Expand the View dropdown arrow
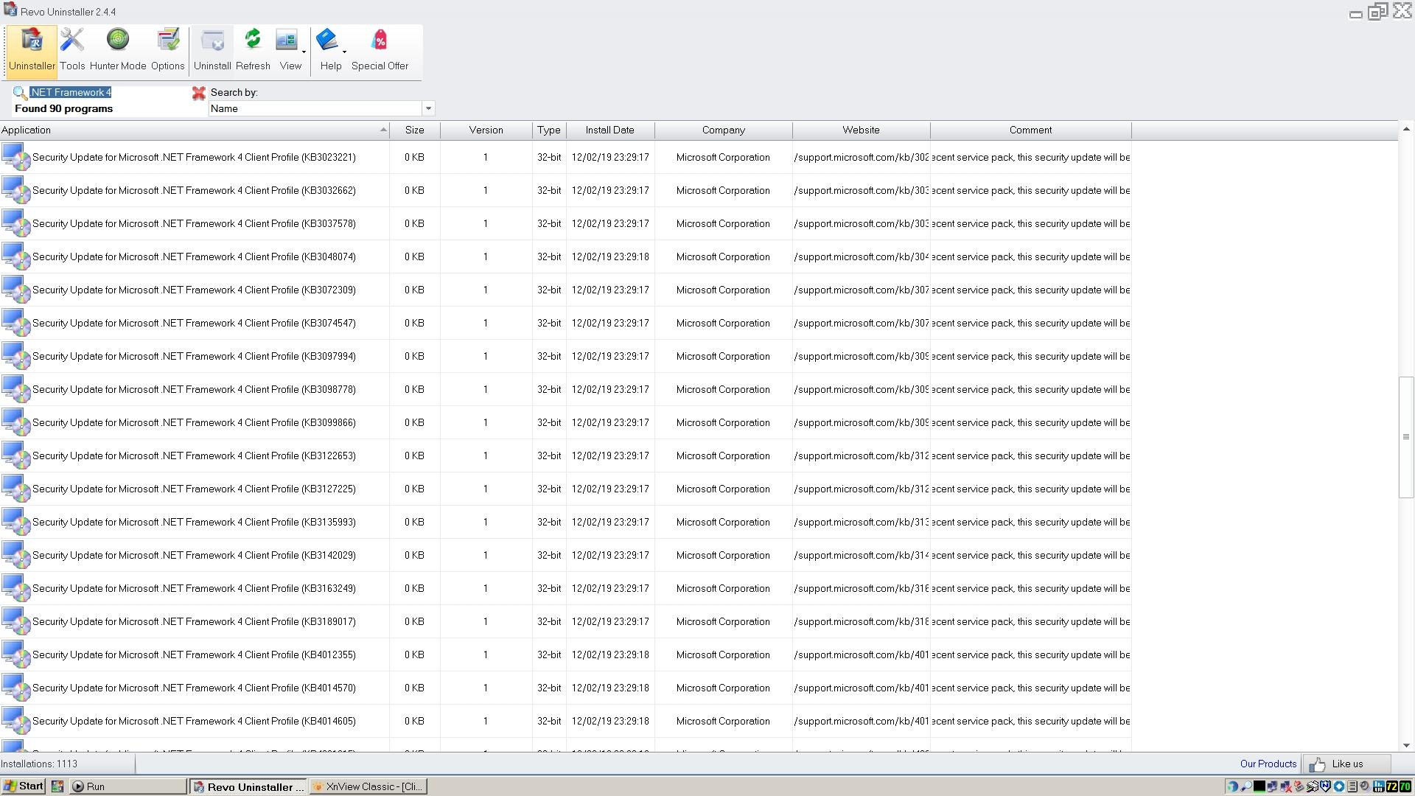The image size is (1415, 796). pyautogui.click(x=304, y=52)
